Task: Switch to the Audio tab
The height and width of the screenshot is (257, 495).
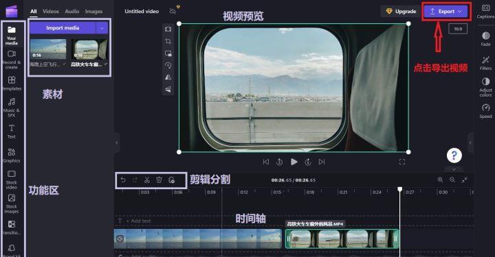Action: 72,12
